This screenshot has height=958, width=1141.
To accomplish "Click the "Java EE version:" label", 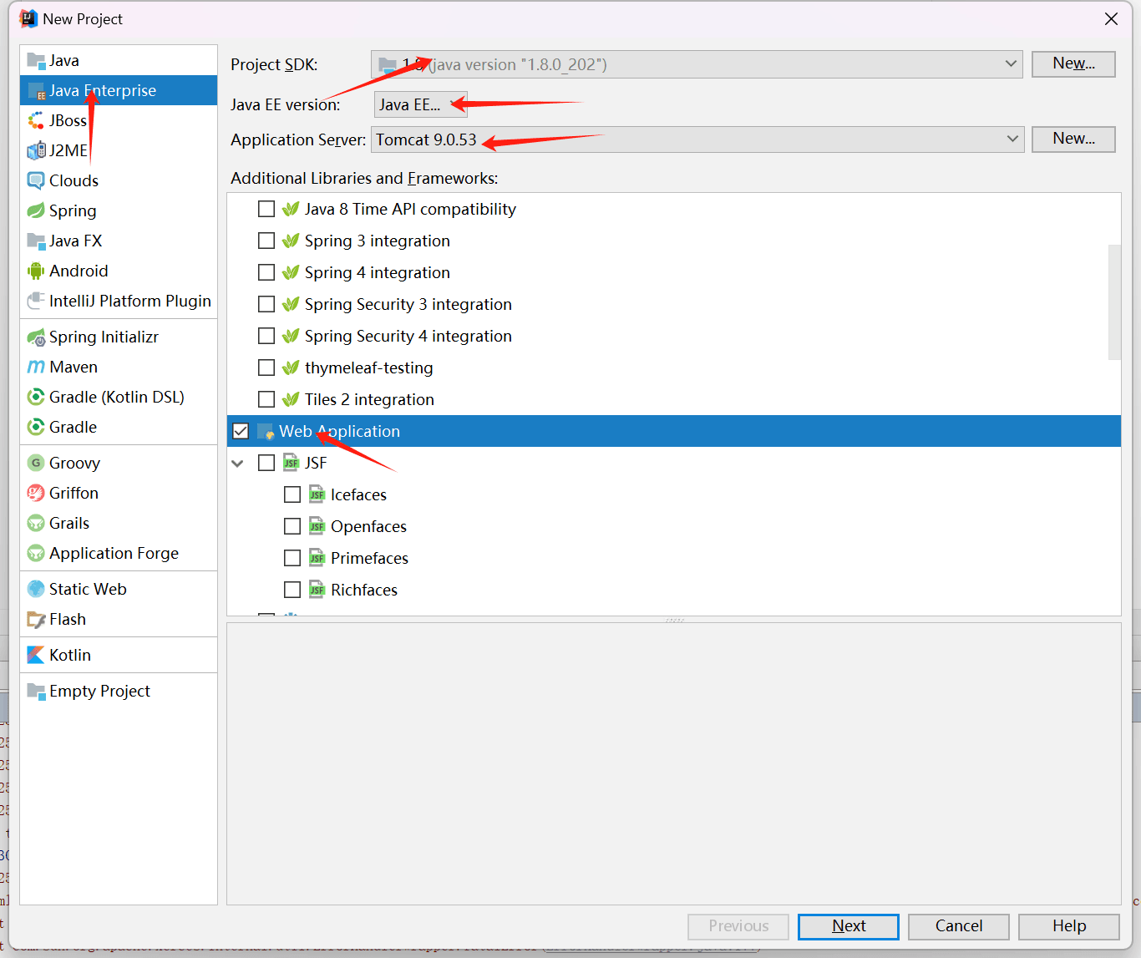I will tap(286, 104).
